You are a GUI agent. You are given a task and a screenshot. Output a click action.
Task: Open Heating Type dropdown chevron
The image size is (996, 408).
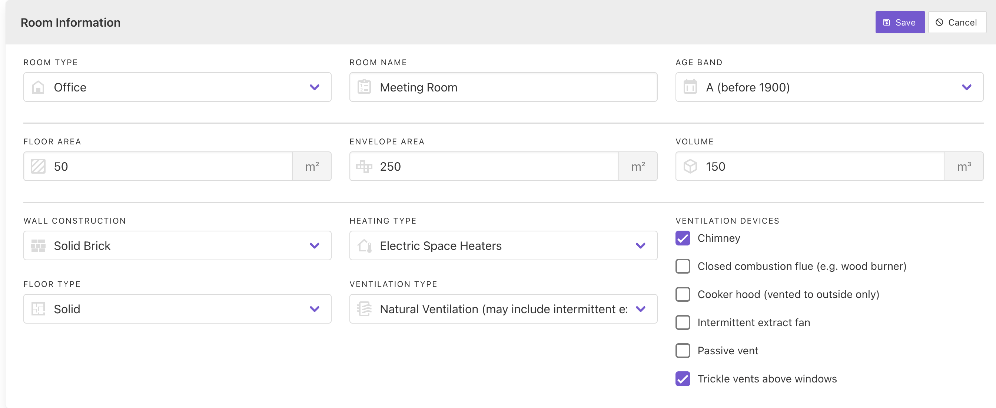click(640, 246)
